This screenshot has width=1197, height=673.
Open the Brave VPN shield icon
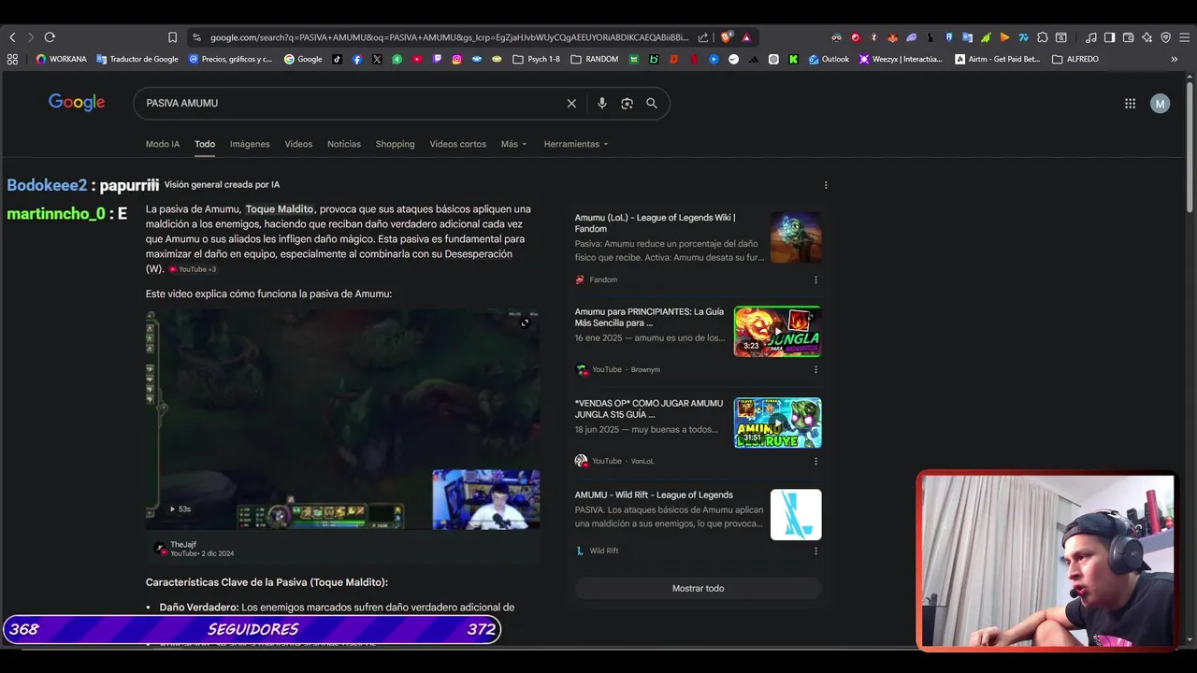coord(1165,37)
